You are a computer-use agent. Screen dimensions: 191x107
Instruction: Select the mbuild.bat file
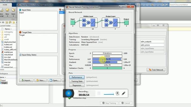point(8,55)
